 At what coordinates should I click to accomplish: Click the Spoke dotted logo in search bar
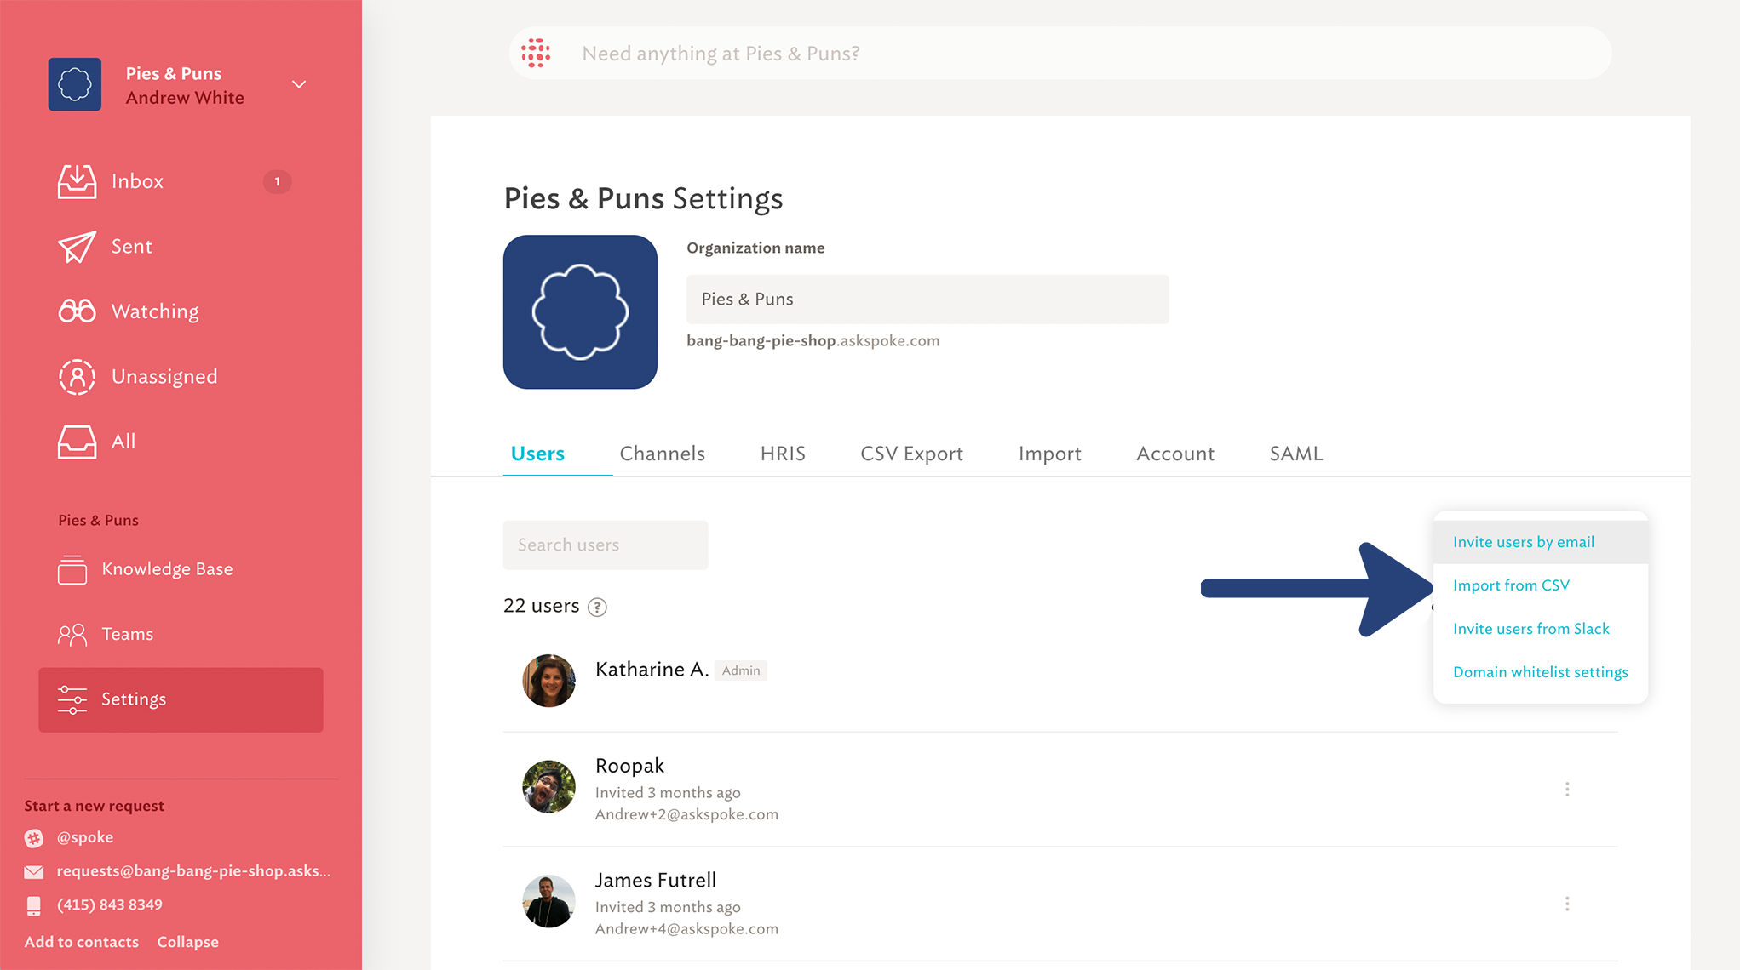[536, 53]
